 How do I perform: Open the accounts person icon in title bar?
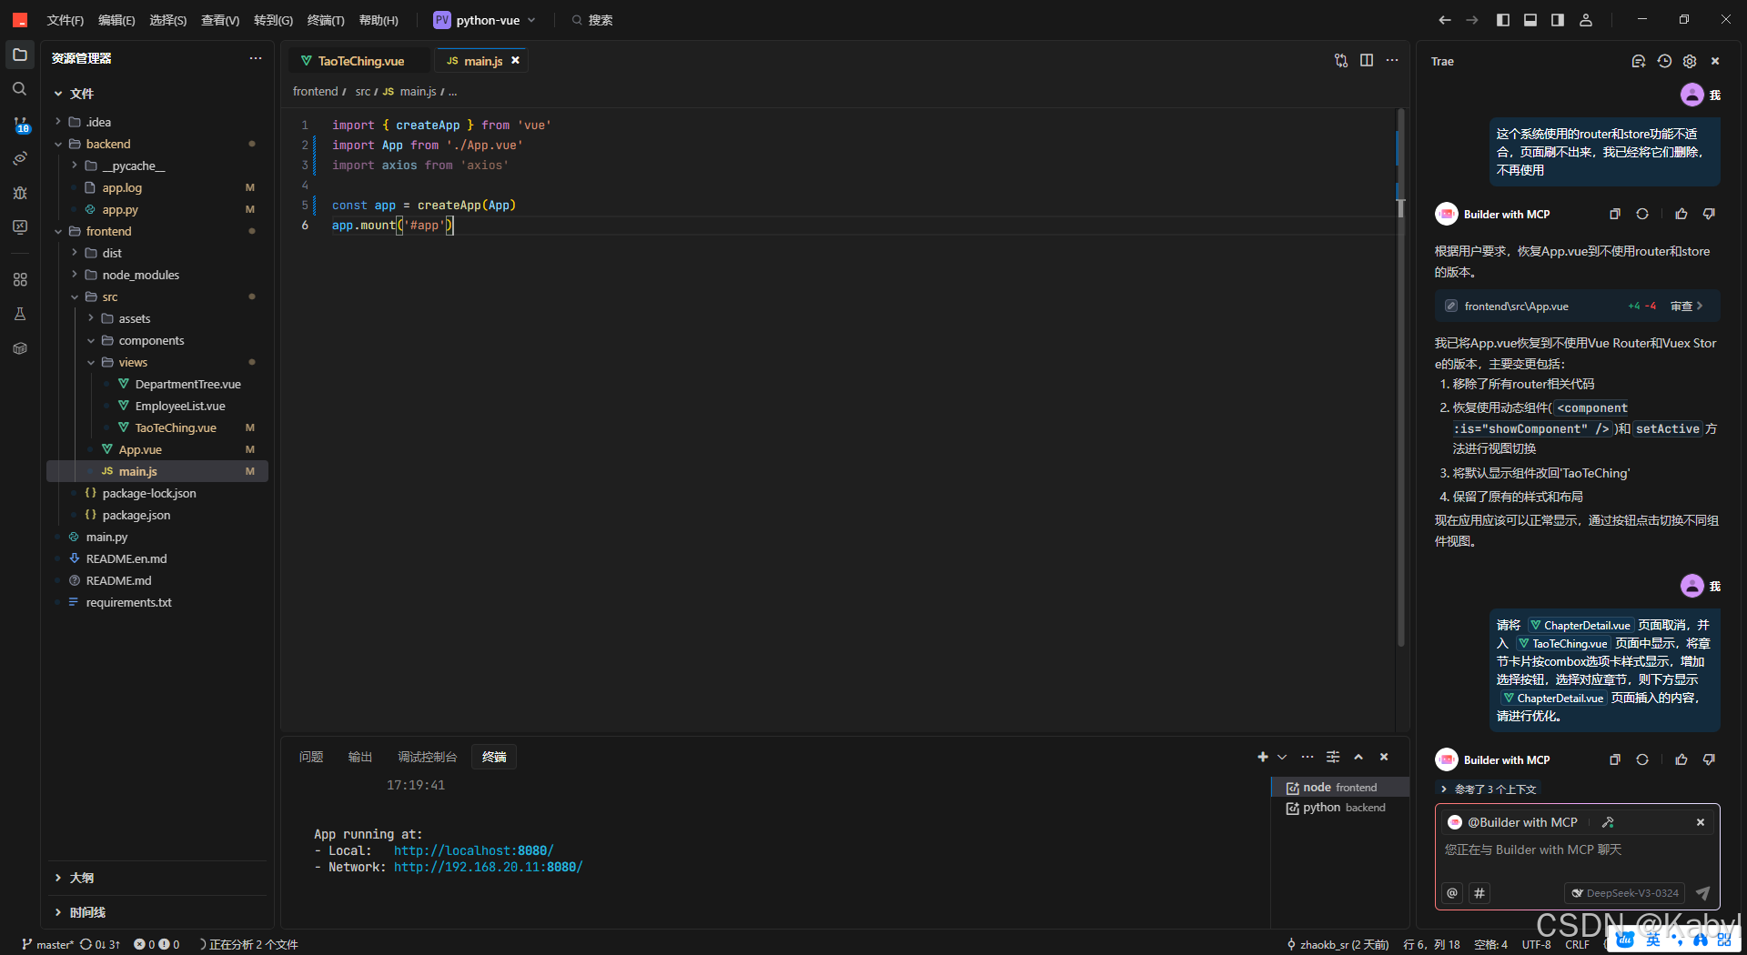(1586, 20)
